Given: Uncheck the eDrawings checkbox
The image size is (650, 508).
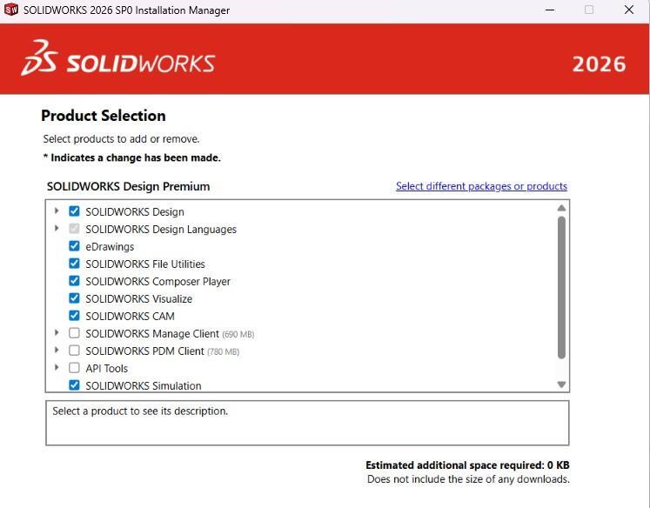Looking at the screenshot, I should [x=74, y=246].
